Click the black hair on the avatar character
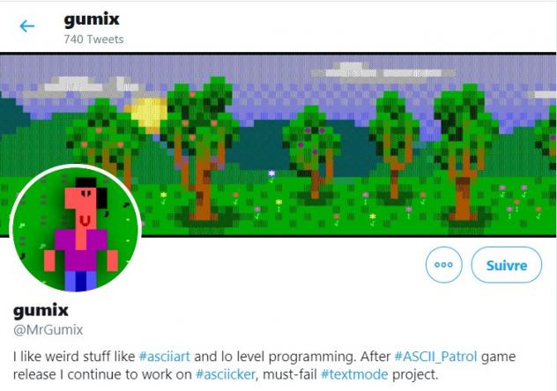557x391 pixels. (x=93, y=190)
